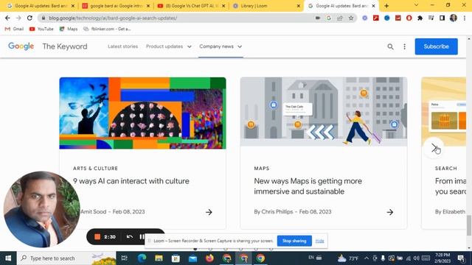Screen dimensions: 472x265
Task: Open the Google logo link
Action: [21, 46]
